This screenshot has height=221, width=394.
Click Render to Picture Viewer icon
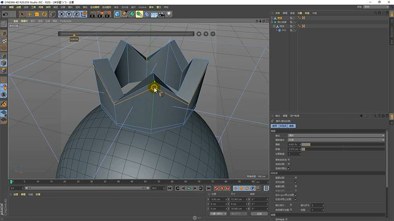click(100, 14)
